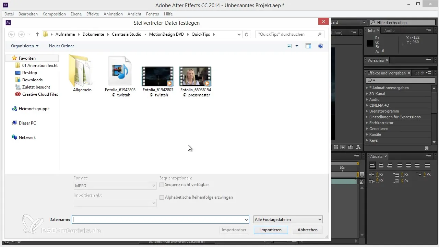
Task: Expand the Animationsvorgaben effects category
Action: tap(367, 88)
